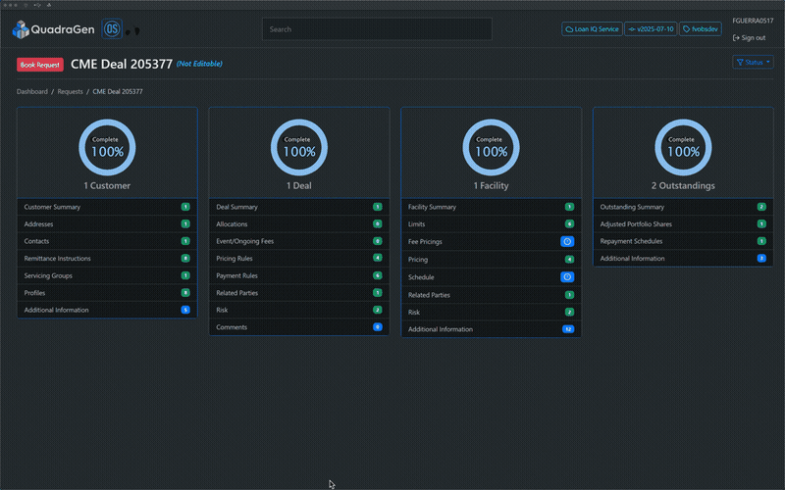Open the Status filter dropdown
Screen dimensions: 785x490
click(753, 62)
